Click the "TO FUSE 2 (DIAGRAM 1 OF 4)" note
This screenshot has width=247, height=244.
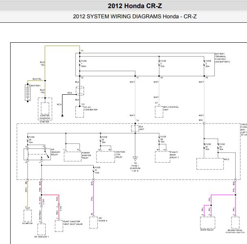tap(135, 167)
